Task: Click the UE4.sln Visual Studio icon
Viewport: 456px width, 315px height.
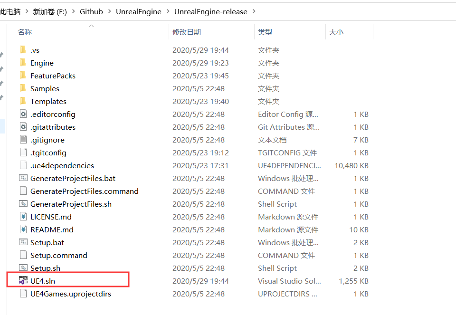Action: tap(23, 280)
